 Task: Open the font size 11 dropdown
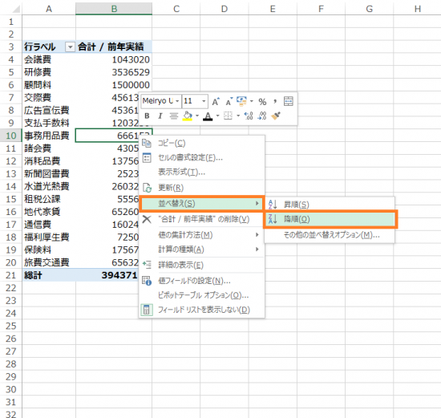[204, 101]
